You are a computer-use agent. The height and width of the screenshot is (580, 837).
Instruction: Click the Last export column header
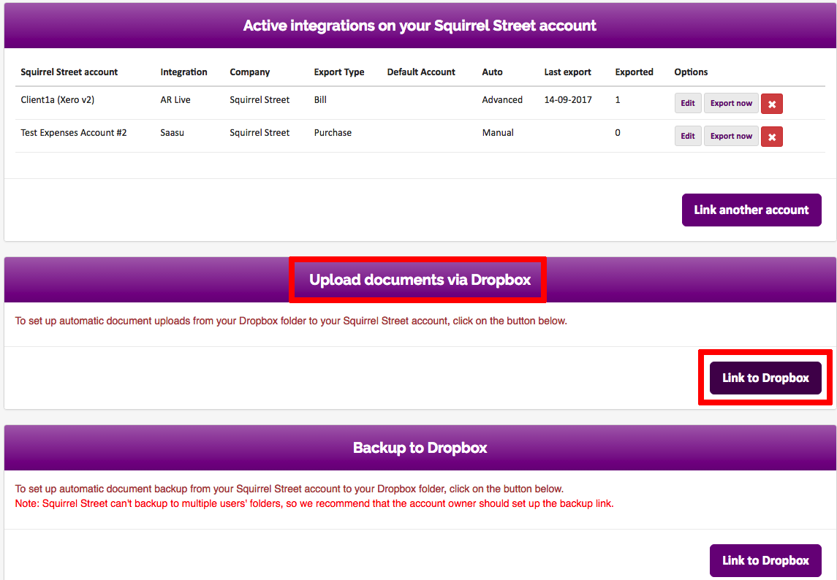click(x=567, y=72)
